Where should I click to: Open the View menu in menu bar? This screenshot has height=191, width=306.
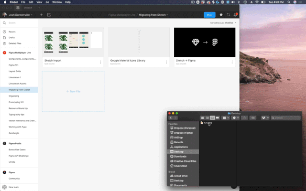point(39,2)
